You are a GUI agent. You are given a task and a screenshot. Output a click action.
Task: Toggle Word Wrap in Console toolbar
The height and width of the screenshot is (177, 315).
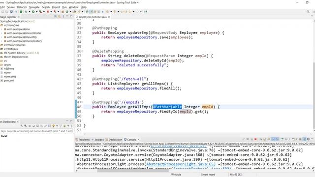point(269,139)
